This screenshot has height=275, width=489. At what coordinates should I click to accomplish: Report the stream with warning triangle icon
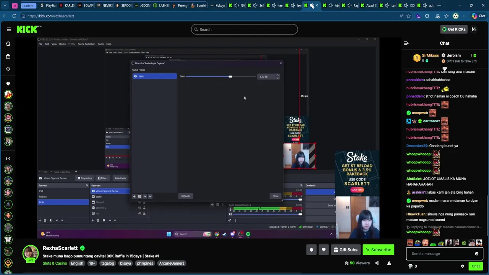[389, 263]
